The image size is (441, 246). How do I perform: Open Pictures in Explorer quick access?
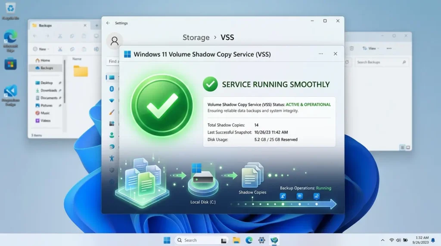click(x=47, y=106)
